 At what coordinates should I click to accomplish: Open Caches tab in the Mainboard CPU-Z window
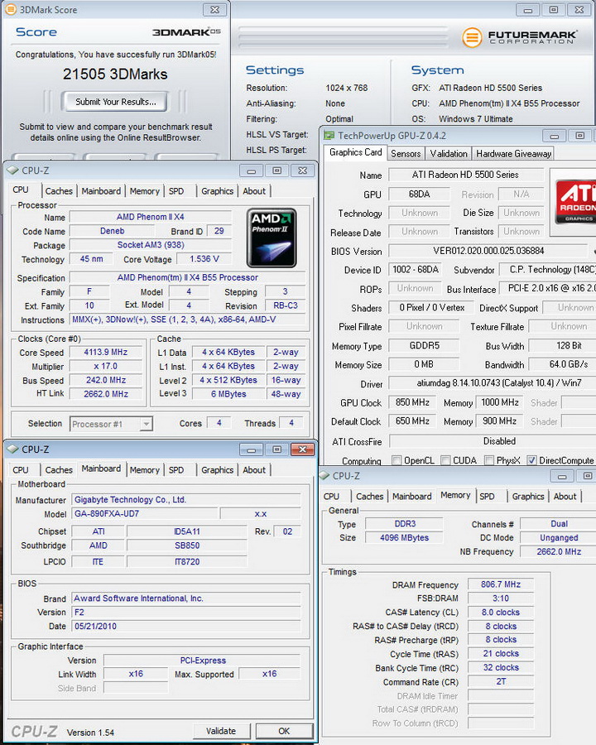[x=59, y=470]
